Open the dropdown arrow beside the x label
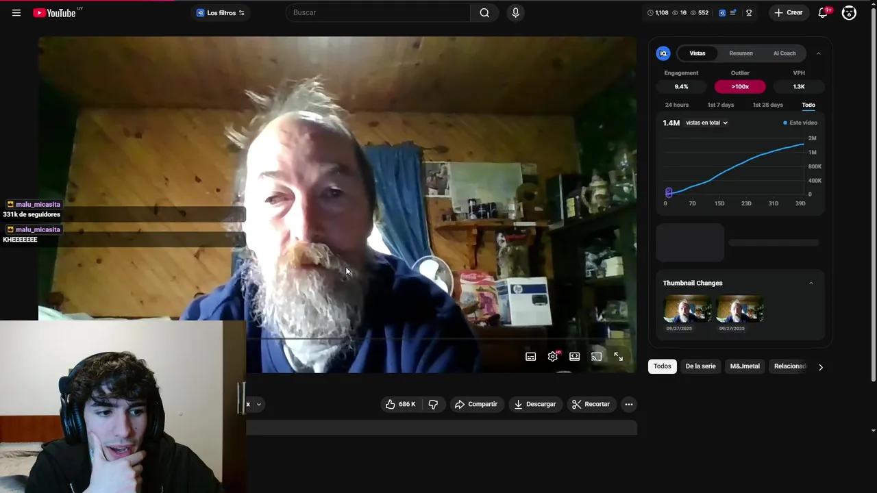 258,405
